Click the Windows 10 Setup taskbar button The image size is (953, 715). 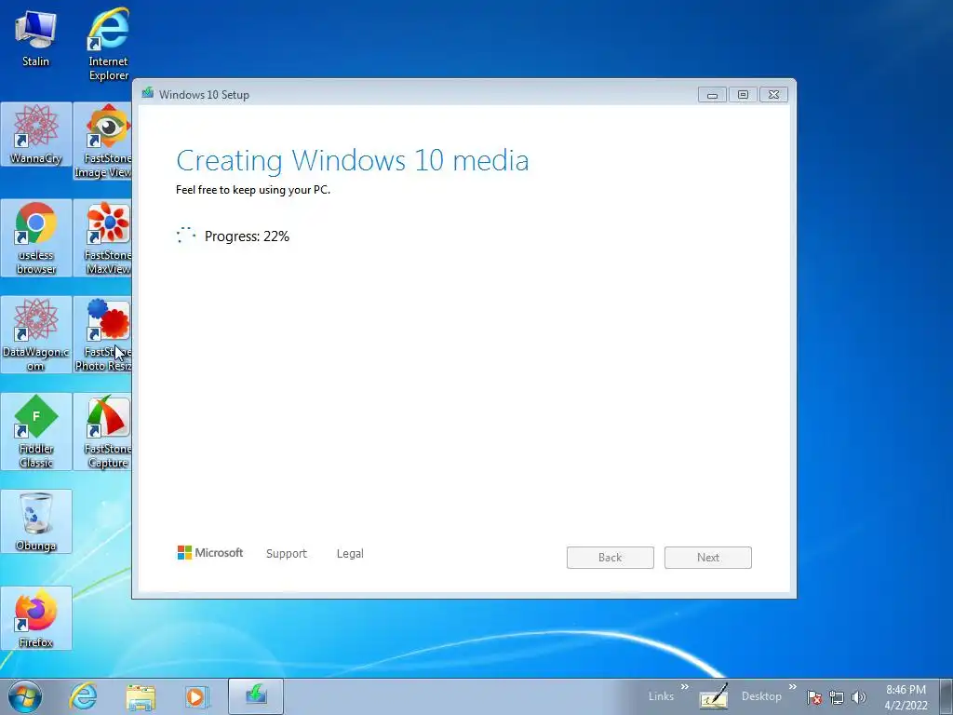256,696
